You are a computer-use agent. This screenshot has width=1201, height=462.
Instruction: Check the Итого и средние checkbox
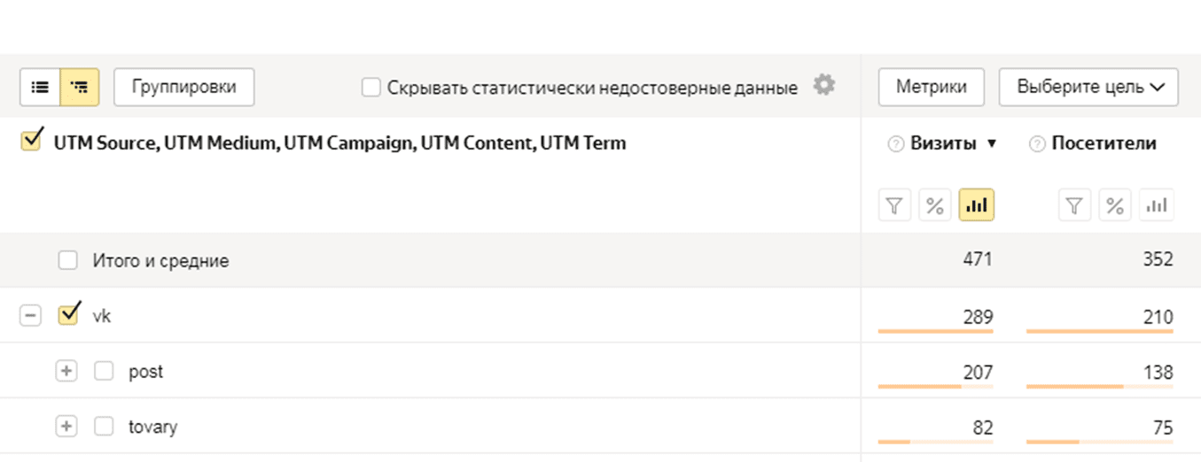[x=67, y=261]
